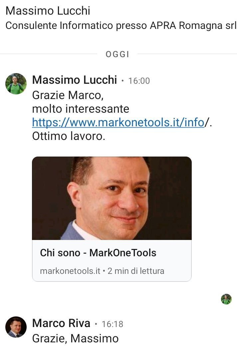Click the OGGI date separator label
The width and height of the screenshot is (237, 348).
(x=118, y=54)
